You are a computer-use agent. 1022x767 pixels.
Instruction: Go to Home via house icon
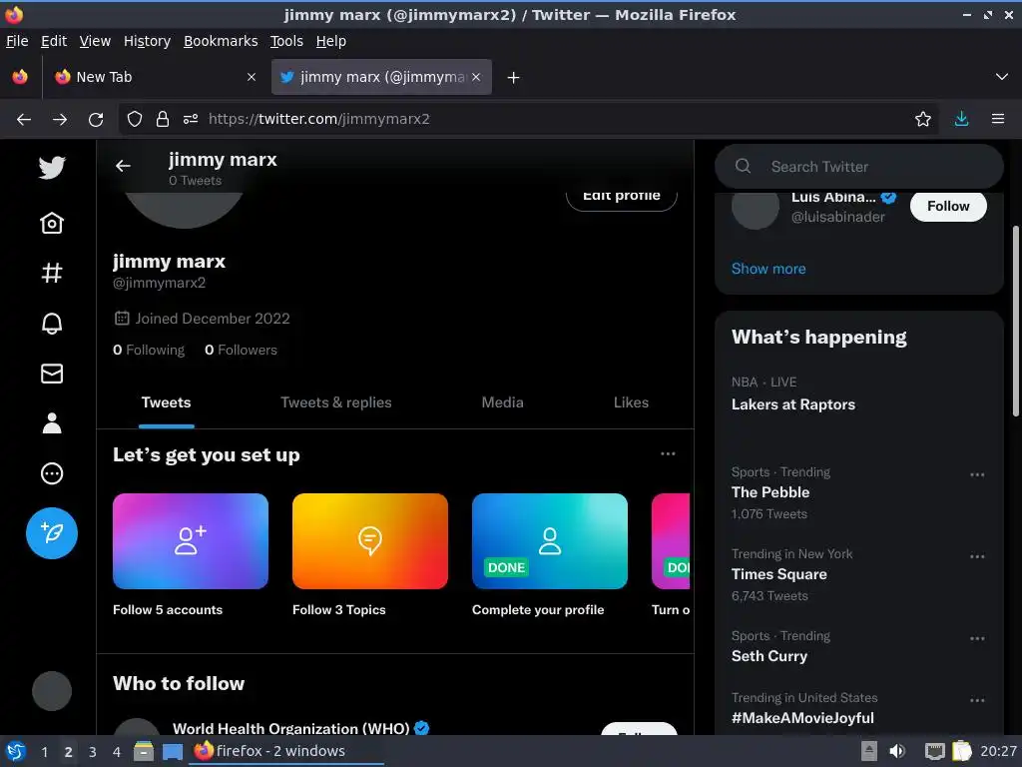pyautogui.click(x=52, y=223)
